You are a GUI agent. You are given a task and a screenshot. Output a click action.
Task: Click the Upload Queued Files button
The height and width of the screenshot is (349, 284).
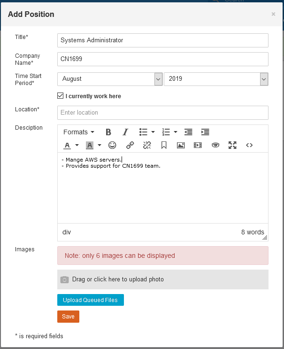click(91, 300)
